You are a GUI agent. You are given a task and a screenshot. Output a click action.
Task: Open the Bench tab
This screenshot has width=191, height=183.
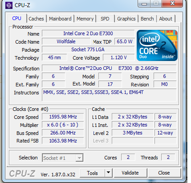pyautogui.click(x=147, y=19)
